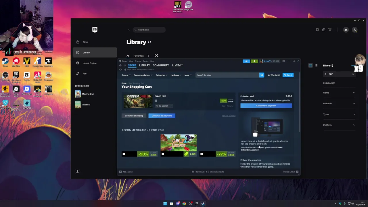Open Fab in Epic sidebar

pos(95,74)
